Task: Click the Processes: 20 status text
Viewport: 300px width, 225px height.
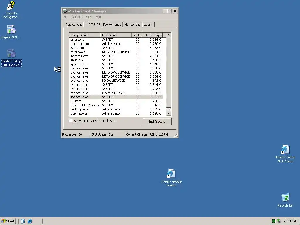Action: coord(72,134)
